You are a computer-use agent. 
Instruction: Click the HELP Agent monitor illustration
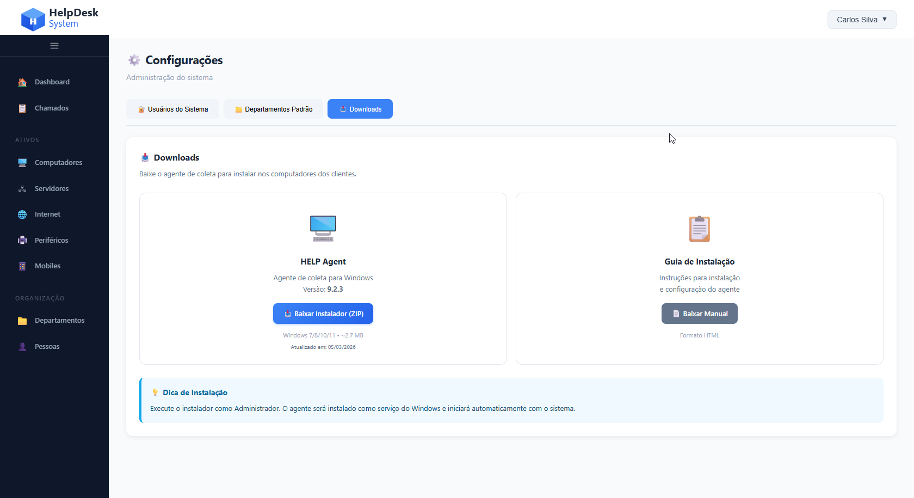point(323,228)
